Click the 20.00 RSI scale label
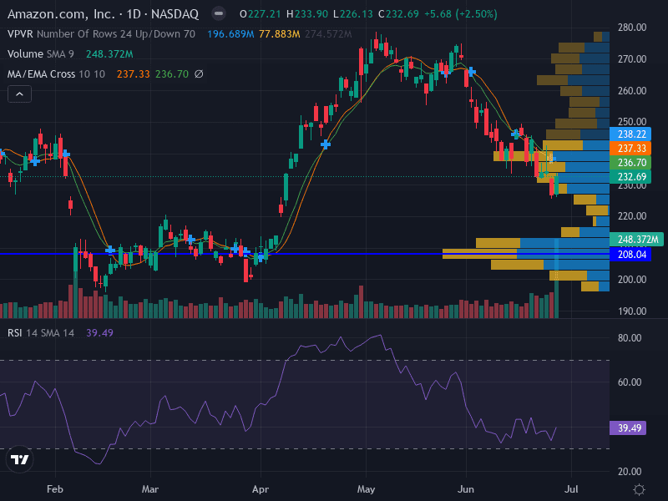The height and width of the screenshot is (501, 668). pos(630,472)
